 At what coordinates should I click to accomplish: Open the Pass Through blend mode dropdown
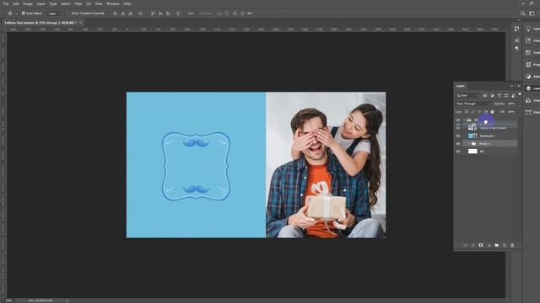coord(473,104)
